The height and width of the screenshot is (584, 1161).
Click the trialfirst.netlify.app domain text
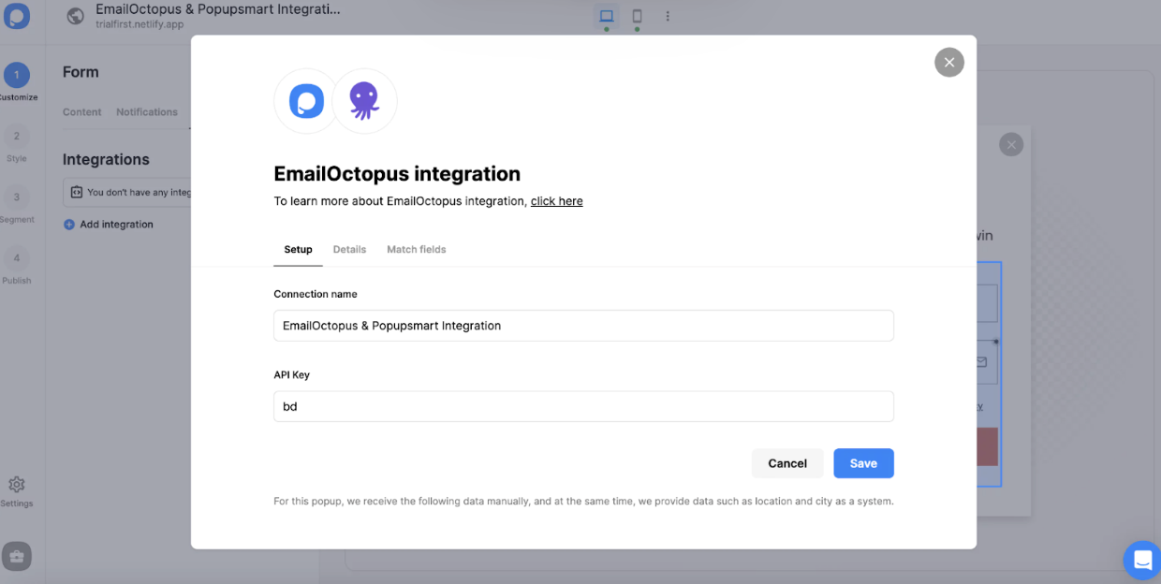pos(140,24)
